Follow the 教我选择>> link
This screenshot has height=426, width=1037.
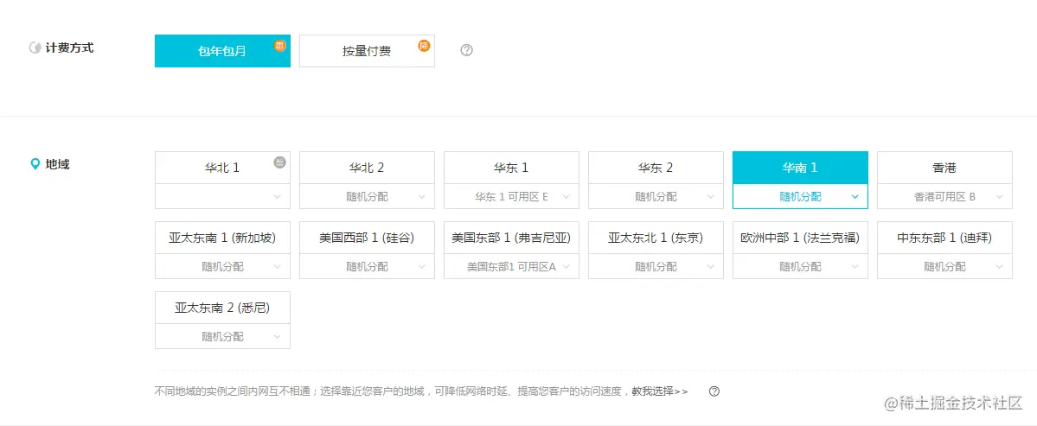659,391
